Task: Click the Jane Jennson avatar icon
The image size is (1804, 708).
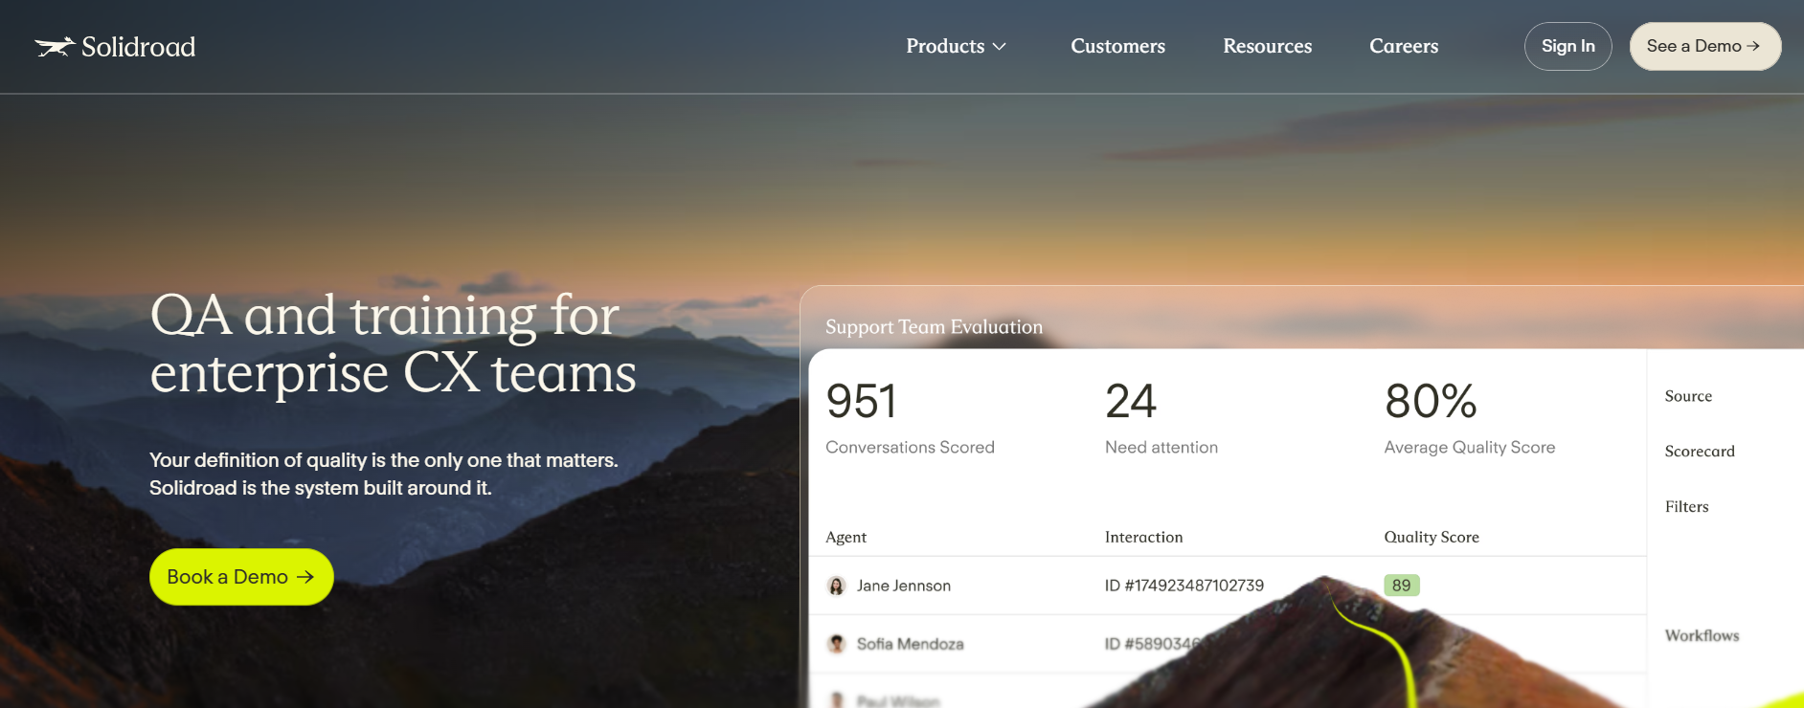Action: [836, 586]
